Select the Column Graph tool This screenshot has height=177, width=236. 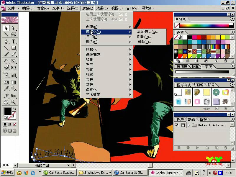(14, 75)
